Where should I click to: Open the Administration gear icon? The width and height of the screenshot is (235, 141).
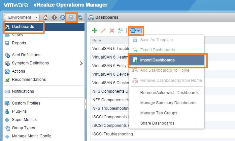80,17
